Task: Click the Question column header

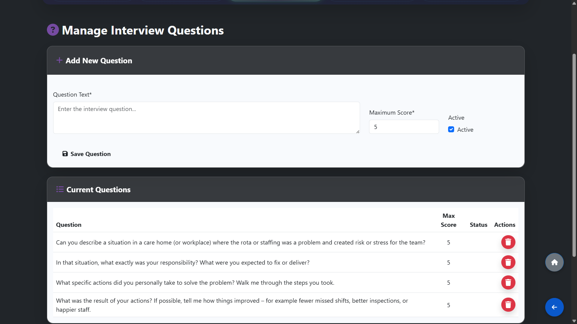Action: tap(69, 225)
